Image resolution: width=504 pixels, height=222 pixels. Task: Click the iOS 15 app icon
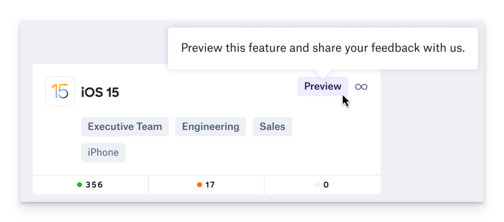coord(60,91)
